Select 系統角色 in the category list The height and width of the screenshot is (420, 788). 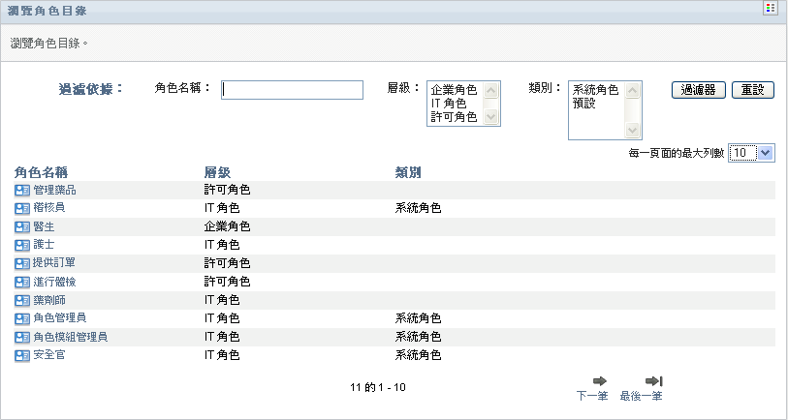tap(595, 90)
